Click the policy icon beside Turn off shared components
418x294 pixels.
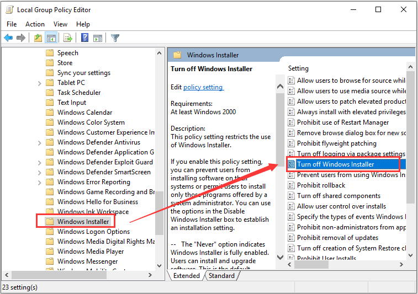pyautogui.click(x=291, y=196)
